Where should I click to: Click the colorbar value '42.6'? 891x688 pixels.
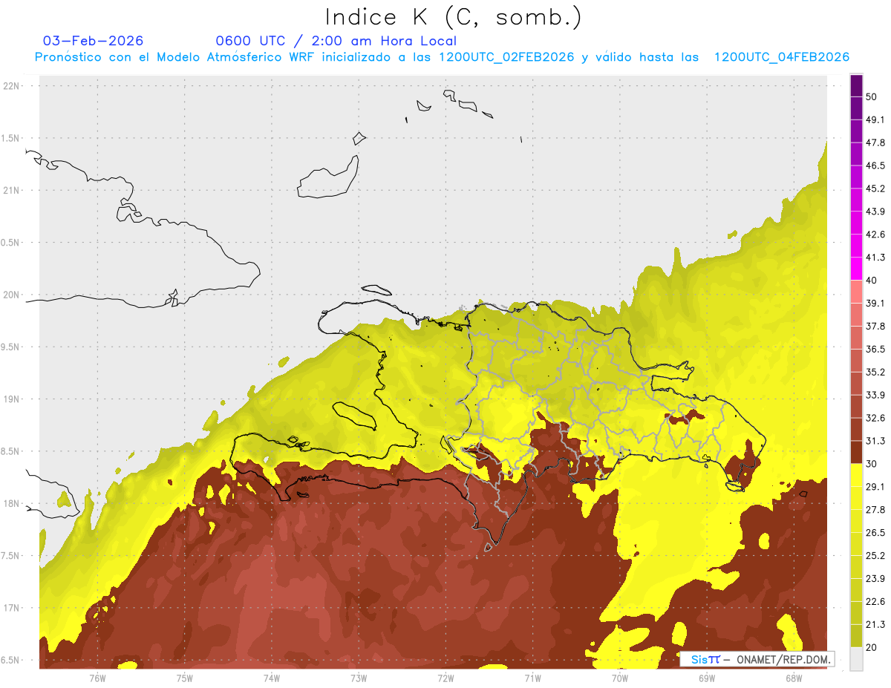[x=875, y=235]
